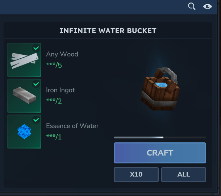Click the Infinite Water Bucket title
This screenshot has width=221, height=196.
(x=108, y=30)
